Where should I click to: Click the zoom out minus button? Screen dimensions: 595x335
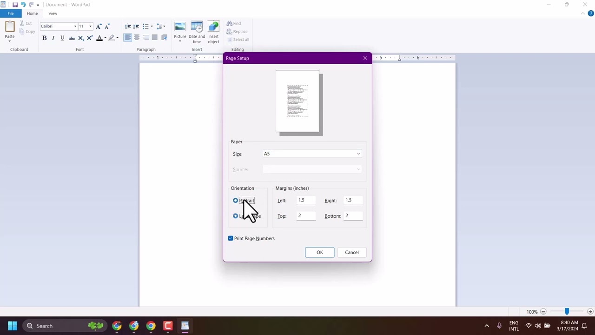[543, 312]
